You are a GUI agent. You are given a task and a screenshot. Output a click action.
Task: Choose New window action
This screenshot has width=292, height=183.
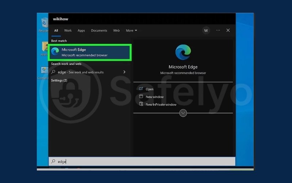point(154,97)
